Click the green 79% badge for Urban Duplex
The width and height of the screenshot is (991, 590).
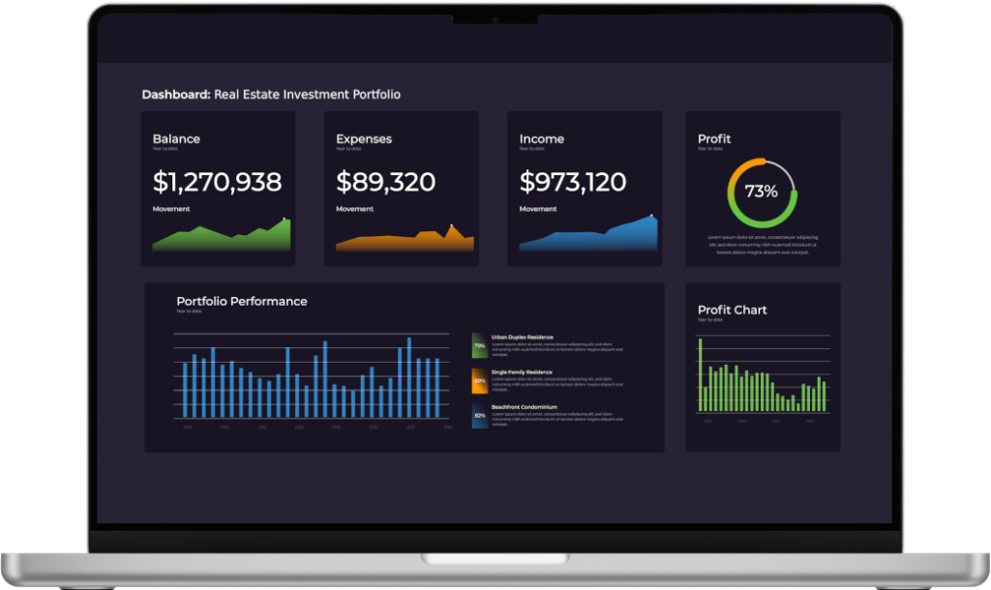click(480, 345)
